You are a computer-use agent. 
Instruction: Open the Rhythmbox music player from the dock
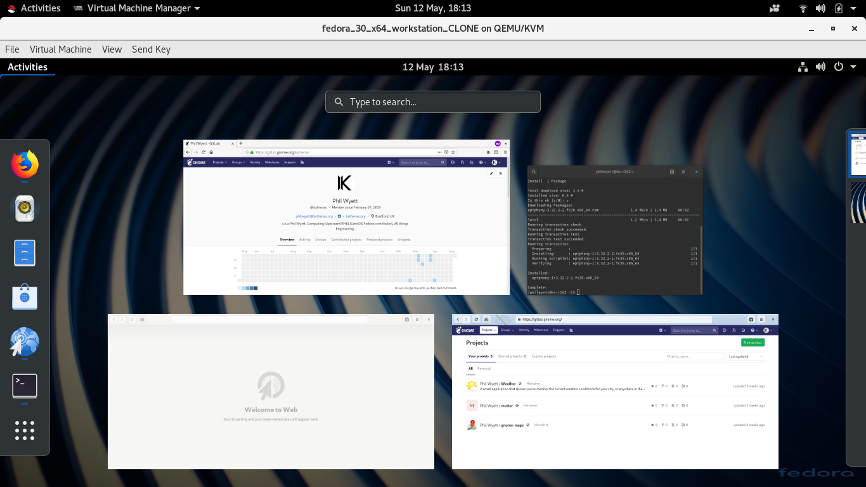pyautogui.click(x=24, y=207)
